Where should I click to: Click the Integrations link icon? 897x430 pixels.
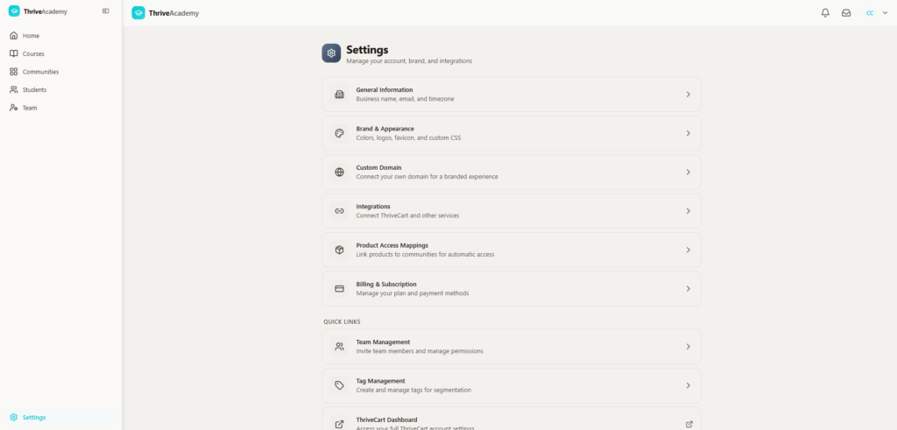point(339,211)
